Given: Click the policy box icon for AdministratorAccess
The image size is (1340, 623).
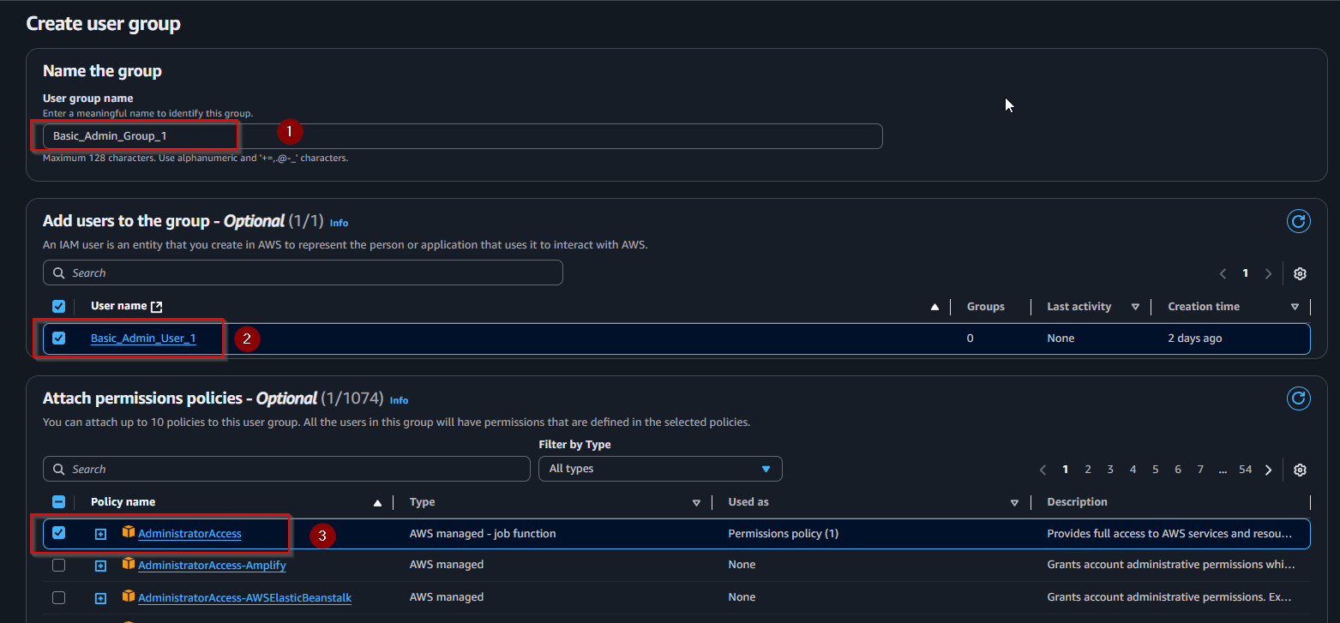Looking at the screenshot, I should pos(129,532).
